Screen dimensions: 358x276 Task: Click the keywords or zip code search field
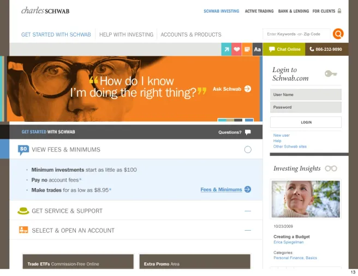296,34
